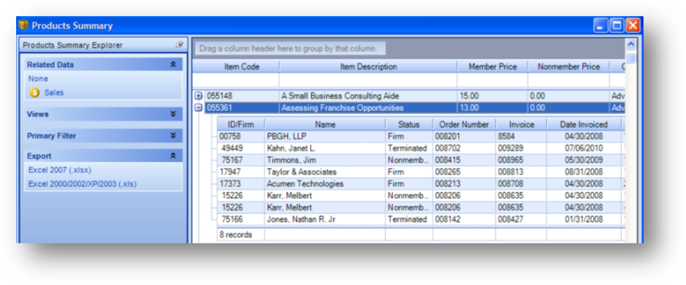Click the Sales coin icon
The width and height of the screenshot is (686, 285).
tap(35, 92)
